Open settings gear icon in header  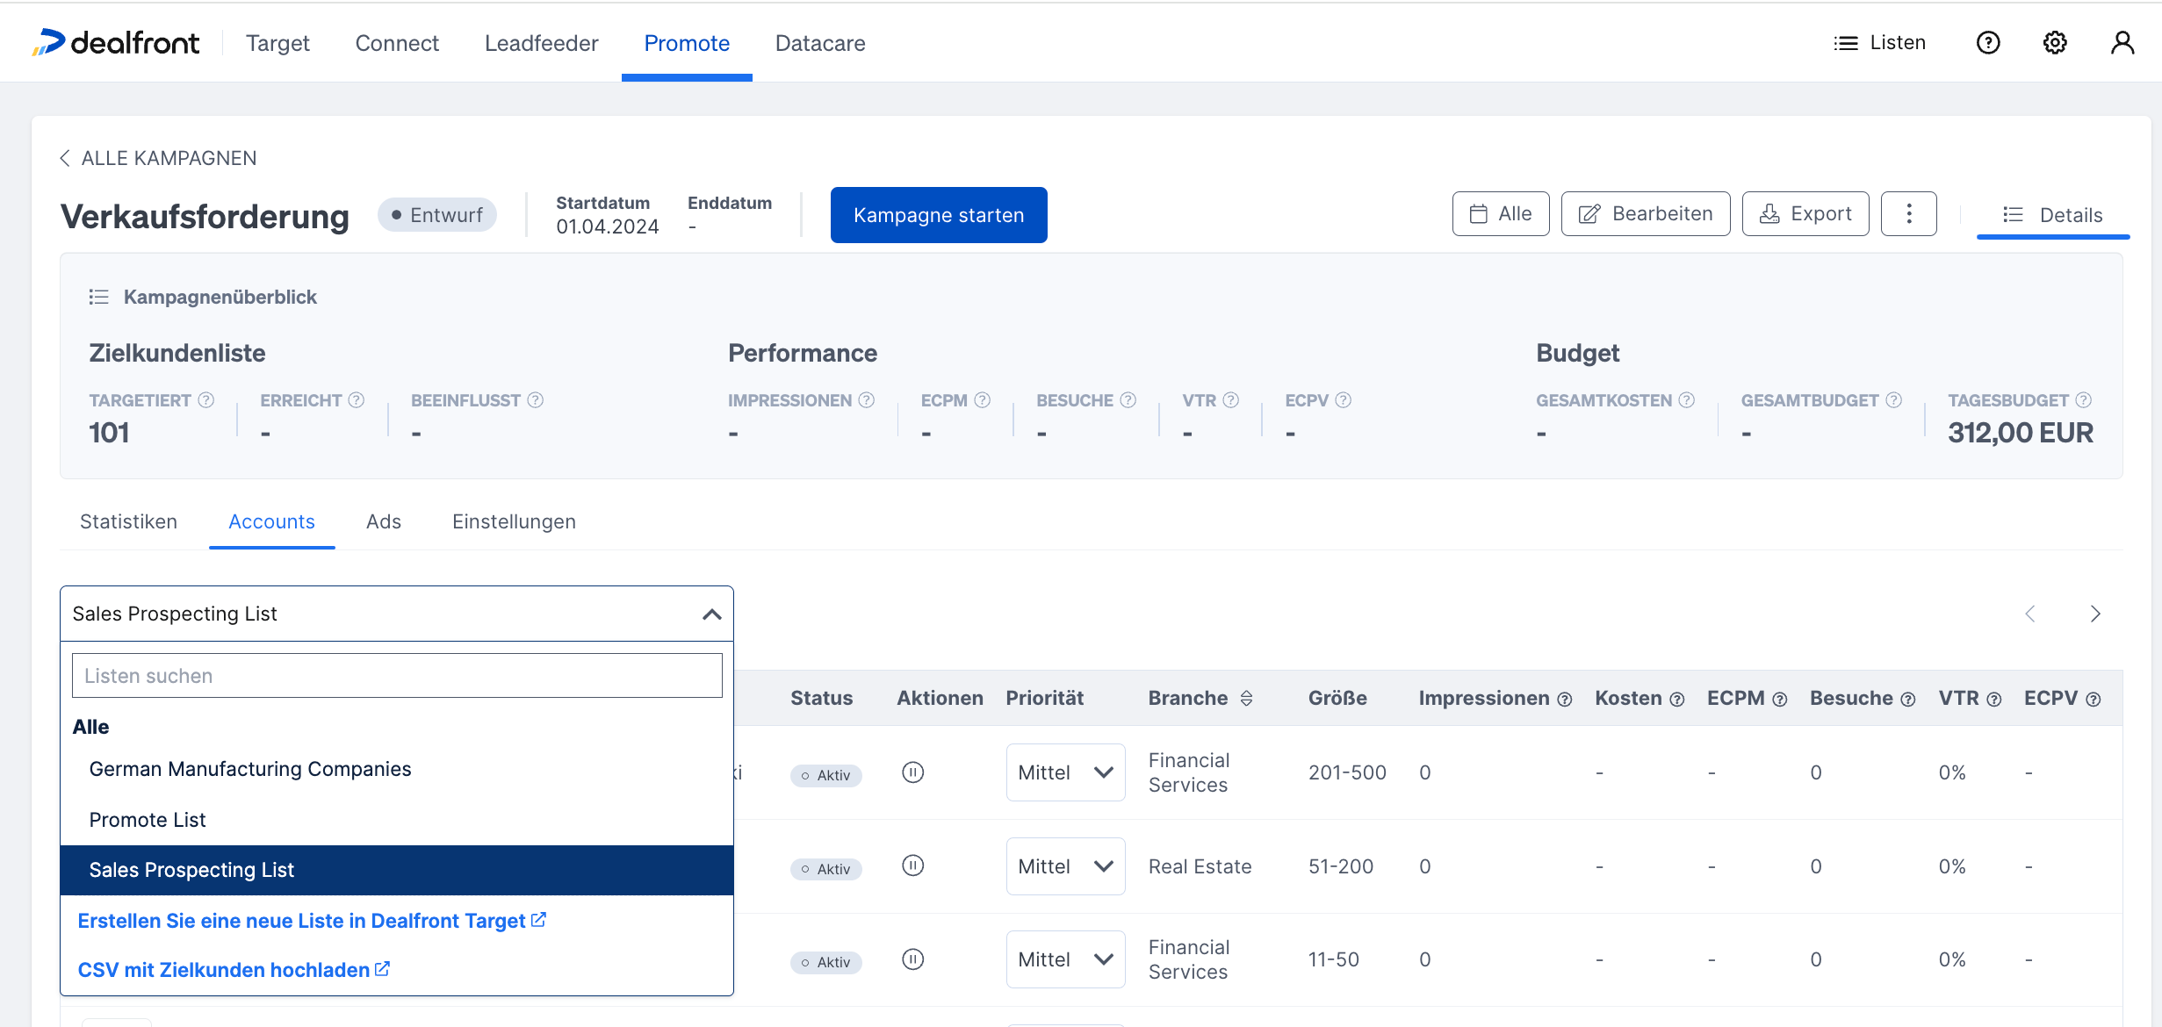pyautogui.click(x=2055, y=43)
